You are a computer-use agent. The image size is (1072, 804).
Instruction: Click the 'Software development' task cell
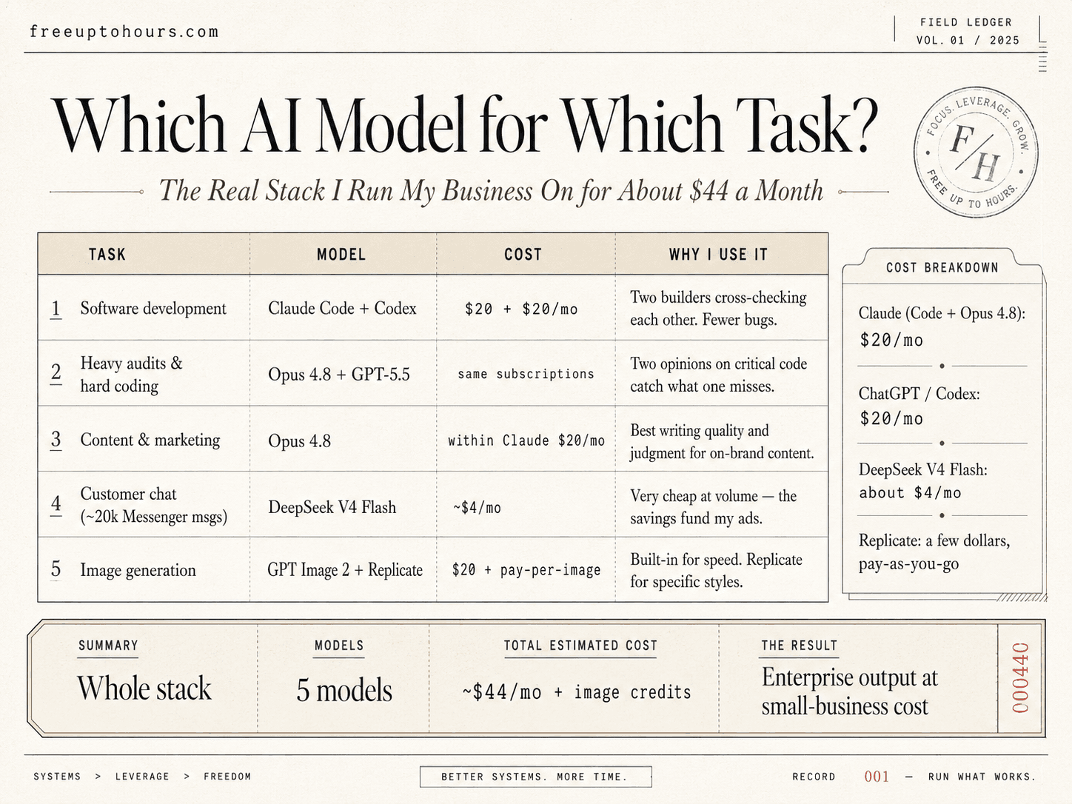(153, 308)
